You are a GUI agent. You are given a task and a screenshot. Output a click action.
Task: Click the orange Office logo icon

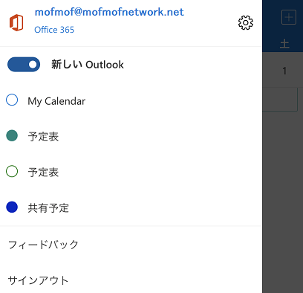(x=16, y=23)
